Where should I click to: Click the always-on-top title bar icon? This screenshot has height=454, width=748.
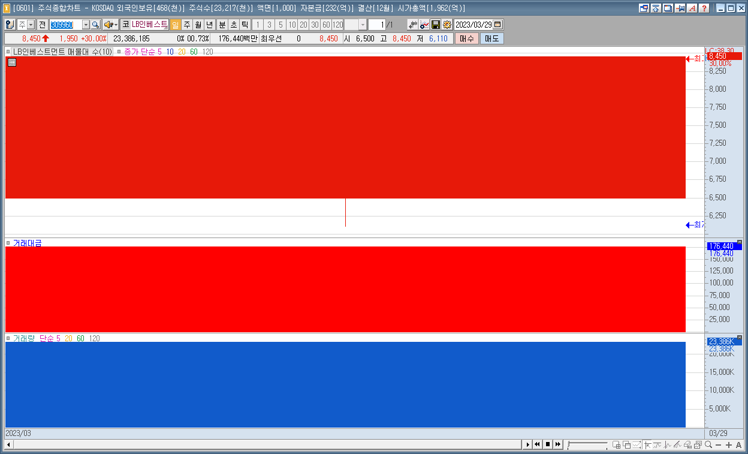point(656,8)
